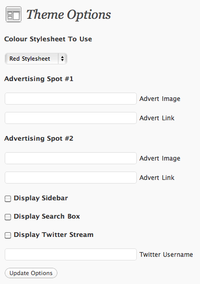Viewport: 200px width, 284px height.
Task: Click the Display Sidebar label text
Action: (41, 198)
